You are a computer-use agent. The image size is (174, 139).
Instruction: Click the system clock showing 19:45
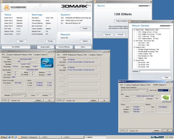click(171, 137)
